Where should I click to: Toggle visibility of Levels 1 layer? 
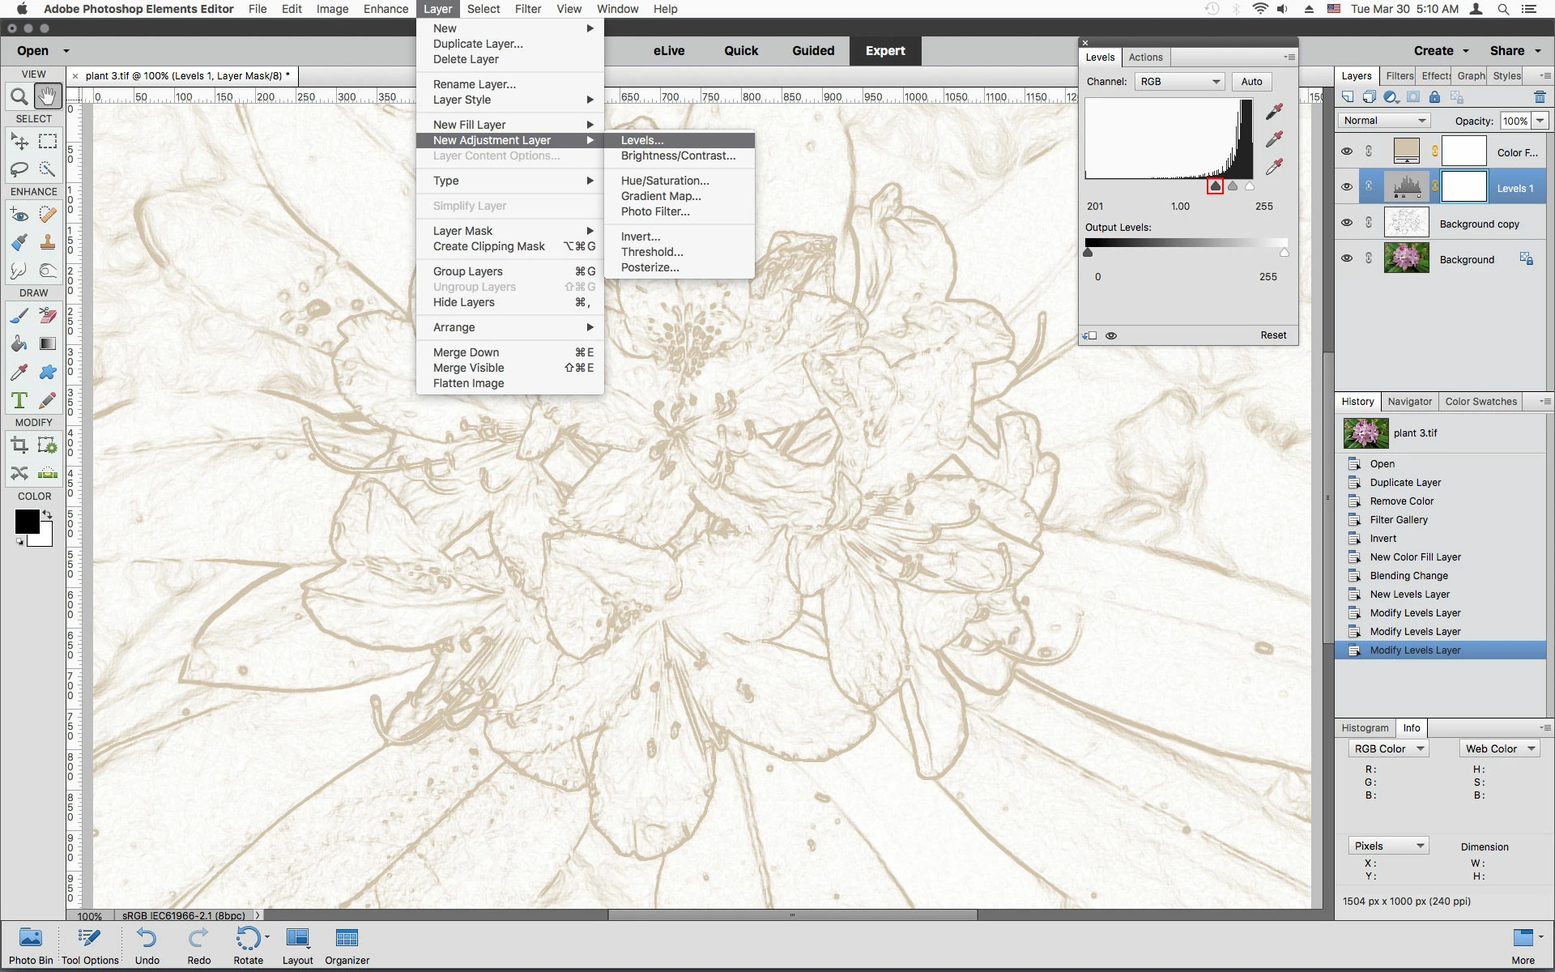pyautogui.click(x=1347, y=187)
